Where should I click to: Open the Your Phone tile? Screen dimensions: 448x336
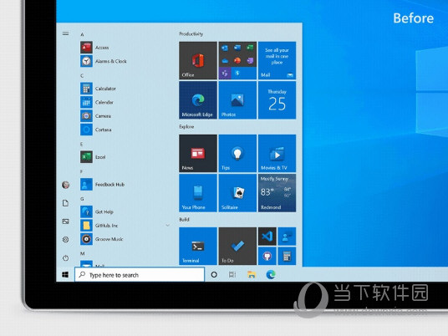pos(198,193)
